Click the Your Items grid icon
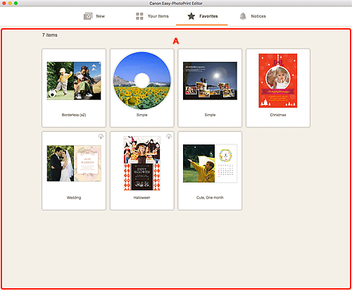Image resolution: width=352 pixels, height=291 pixels. (139, 16)
